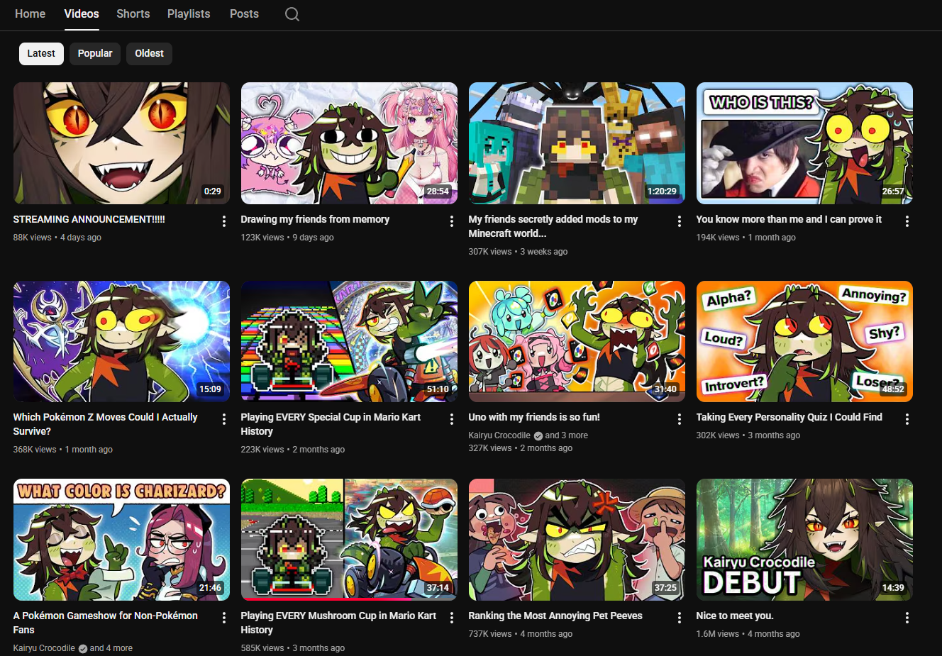Open options menu for STREAMING ANNOUNCEMENT video
The width and height of the screenshot is (942, 656).
(224, 221)
